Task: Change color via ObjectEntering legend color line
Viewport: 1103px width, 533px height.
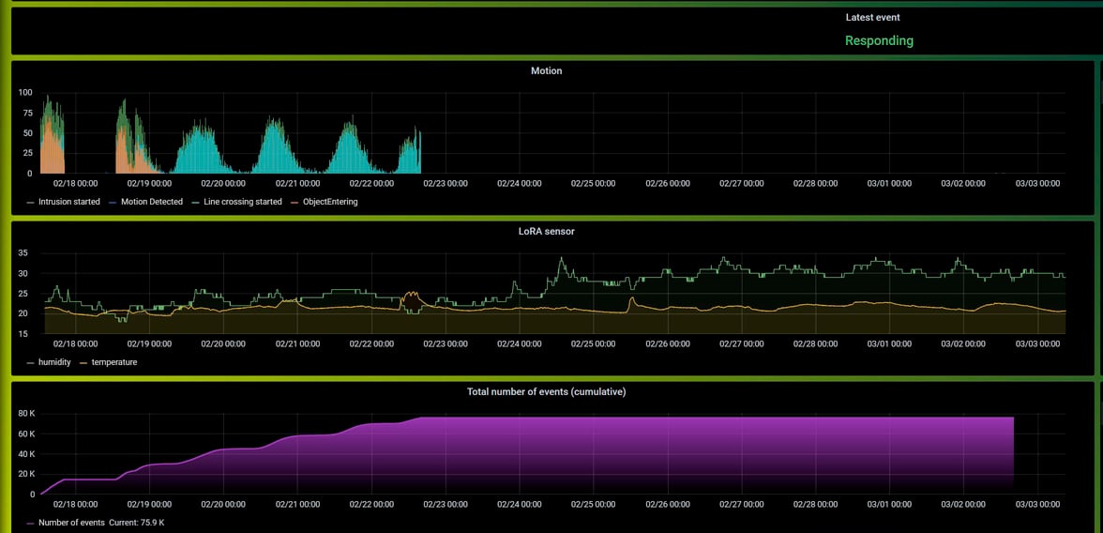Action: click(x=295, y=202)
